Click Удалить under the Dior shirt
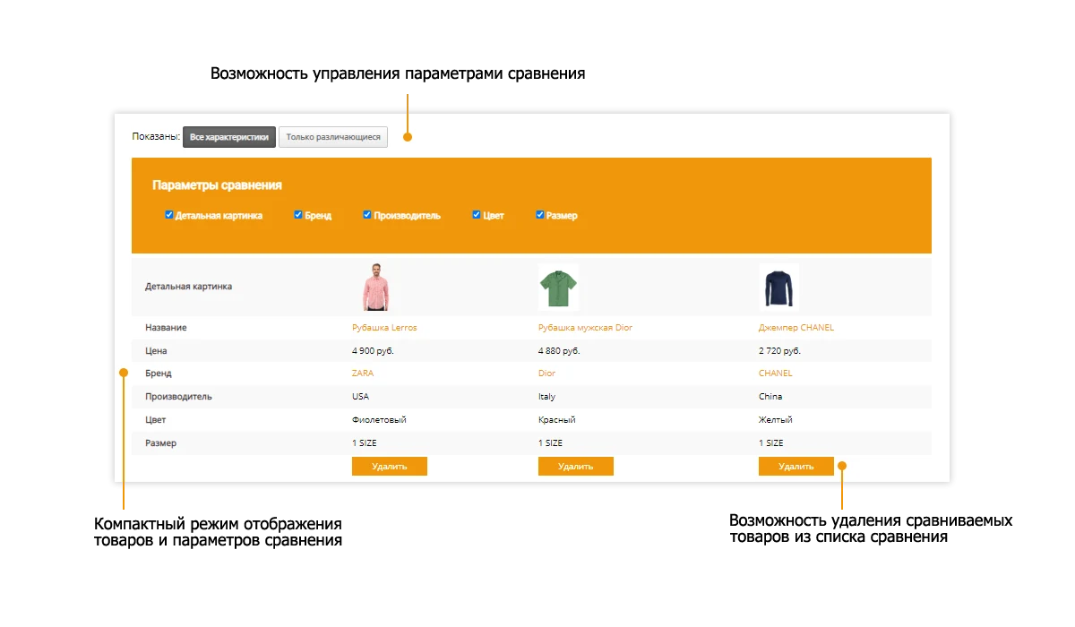The height and width of the screenshot is (627, 1075). (576, 466)
